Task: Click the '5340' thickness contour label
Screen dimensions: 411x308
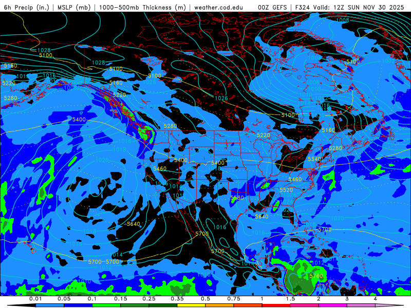Action: (314, 159)
